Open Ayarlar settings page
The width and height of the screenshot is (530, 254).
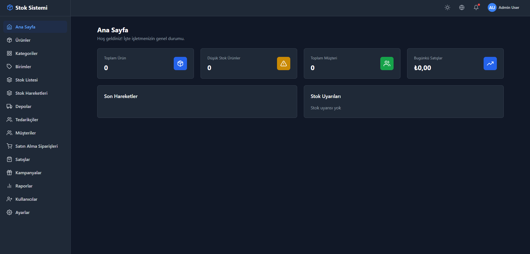[x=35, y=212]
